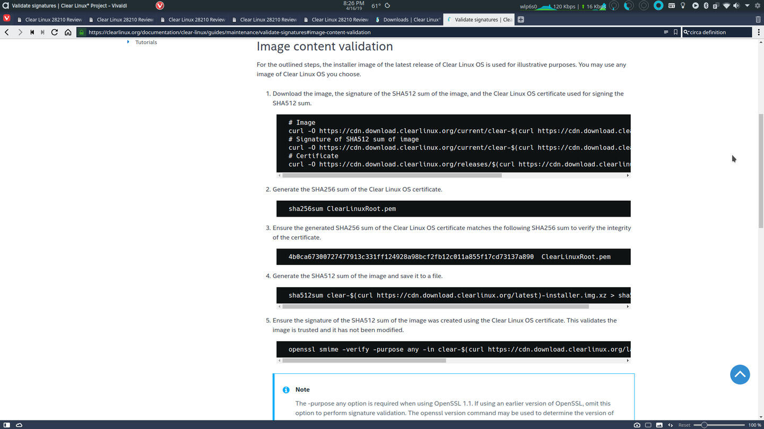Open the vertical three-dot extensions menu

[759, 32]
